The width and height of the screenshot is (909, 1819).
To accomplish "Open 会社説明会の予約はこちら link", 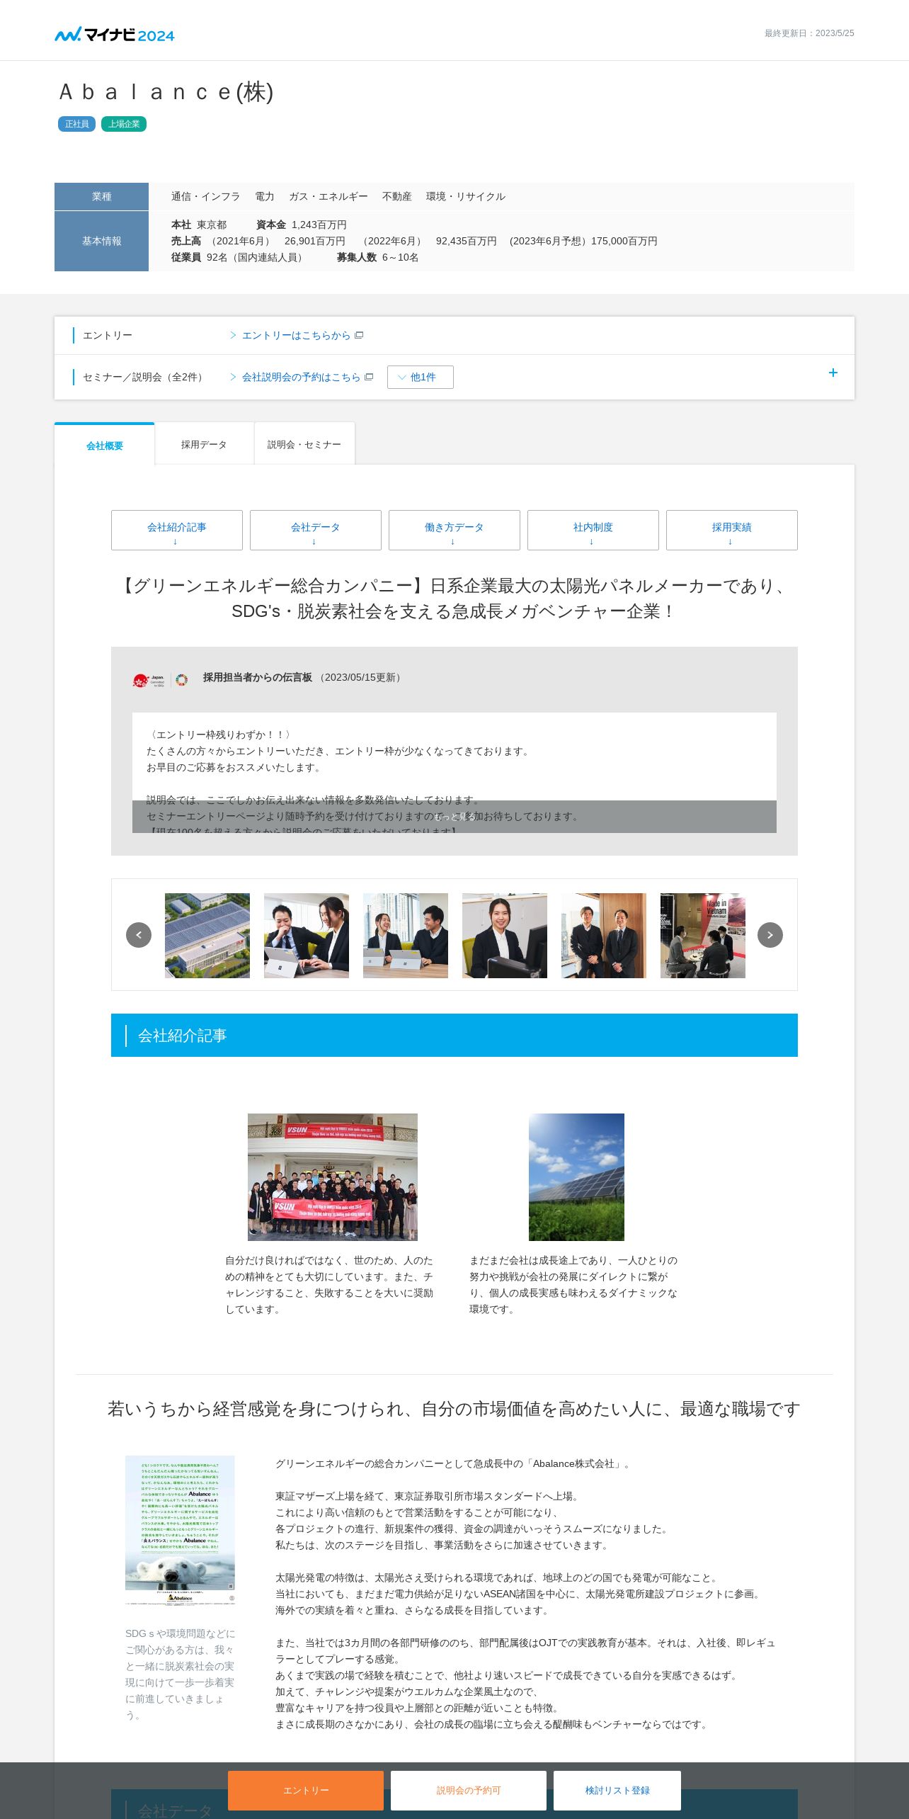I will point(301,377).
